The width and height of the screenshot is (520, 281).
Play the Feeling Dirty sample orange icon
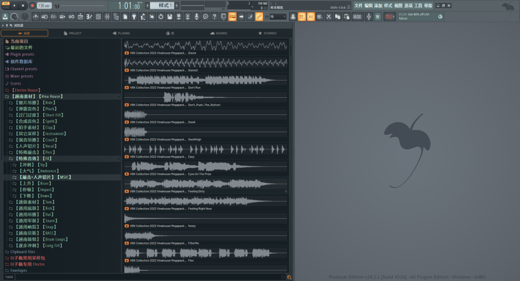tap(126, 191)
